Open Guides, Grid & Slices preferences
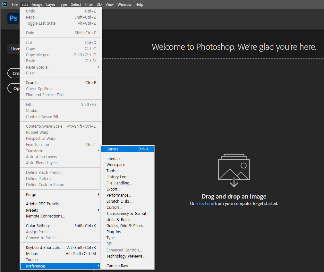 coord(127,226)
